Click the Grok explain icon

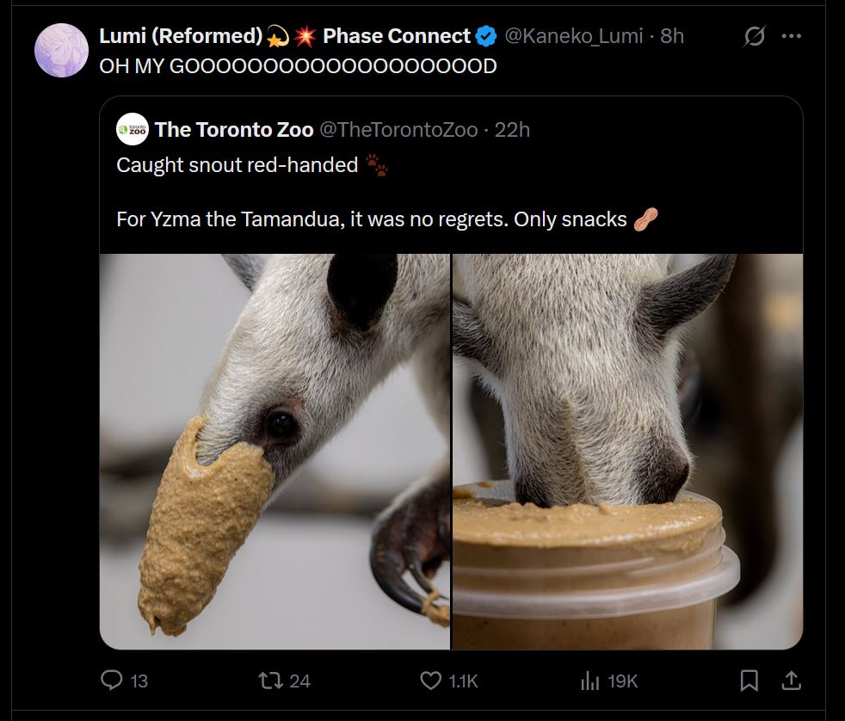[x=755, y=36]
